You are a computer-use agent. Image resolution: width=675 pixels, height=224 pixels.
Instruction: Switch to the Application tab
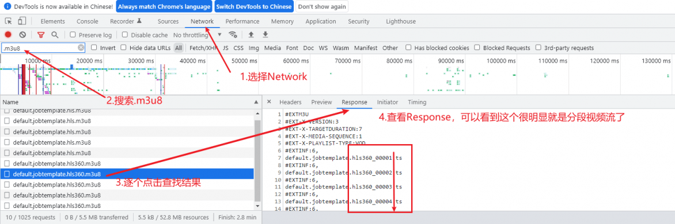321,21
